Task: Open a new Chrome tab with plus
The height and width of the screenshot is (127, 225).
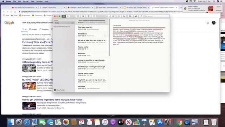Action: [x=181, y=7]
